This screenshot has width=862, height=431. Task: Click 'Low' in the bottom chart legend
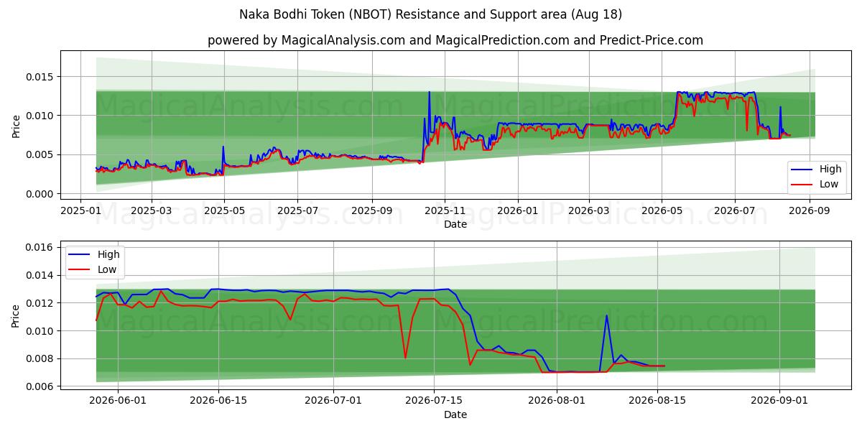108,269
